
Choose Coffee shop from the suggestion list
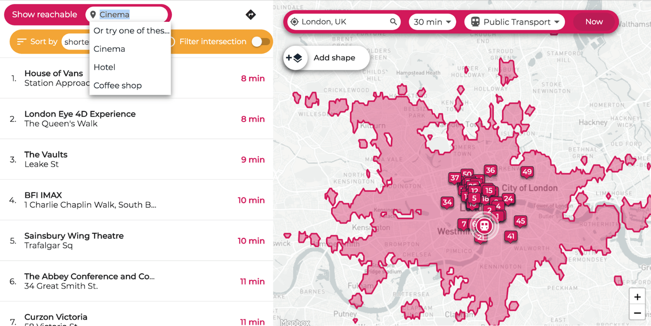tap(130, 86)
